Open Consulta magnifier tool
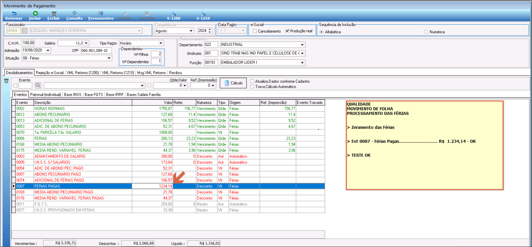 point(75,13)
